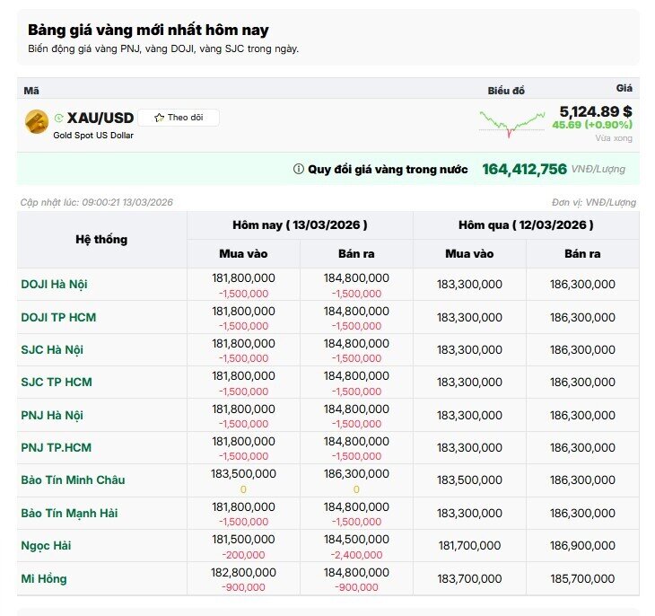This screenshot has width=655, height=616.
Task: Open the DOJI TP HCM link
Action: click(x=58, y=317)
